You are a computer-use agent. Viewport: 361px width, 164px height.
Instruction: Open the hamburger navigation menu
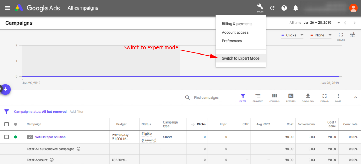[x=7, y=8]
